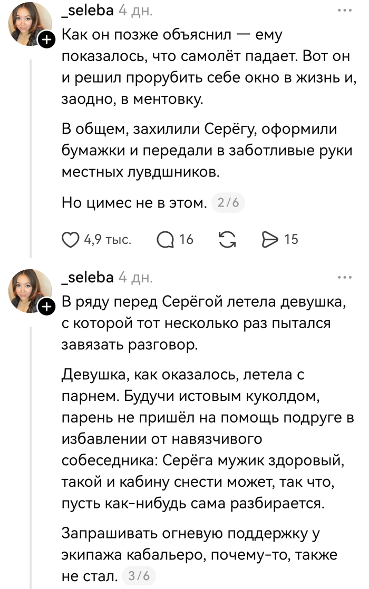Tap the 16 comments count
Viewport: 369px width, 589px height.
pos(186,240)
